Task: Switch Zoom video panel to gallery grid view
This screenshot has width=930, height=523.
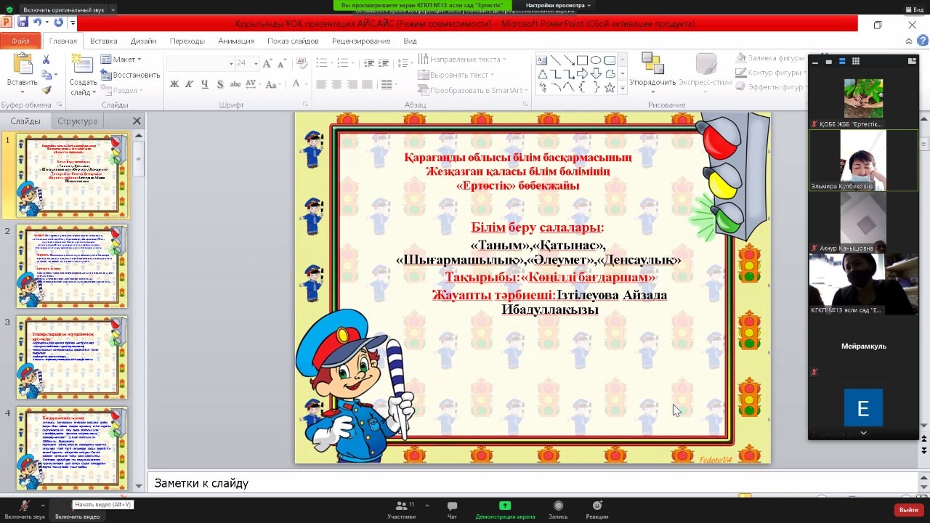Action: pos(856,62)
